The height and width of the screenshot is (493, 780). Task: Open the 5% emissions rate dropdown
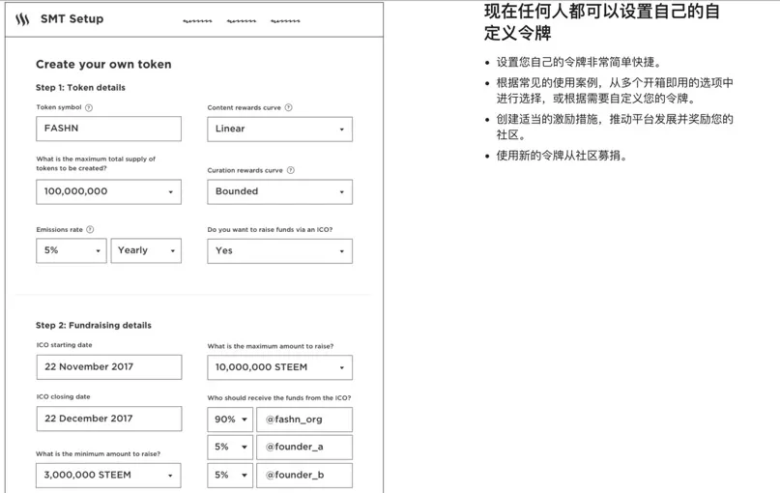click(72, 250)
